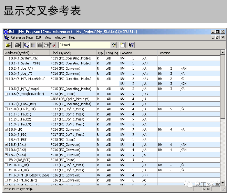Click the Filtered text field
The width and height of the screenshot is (227, 194).
coord(84,45)
